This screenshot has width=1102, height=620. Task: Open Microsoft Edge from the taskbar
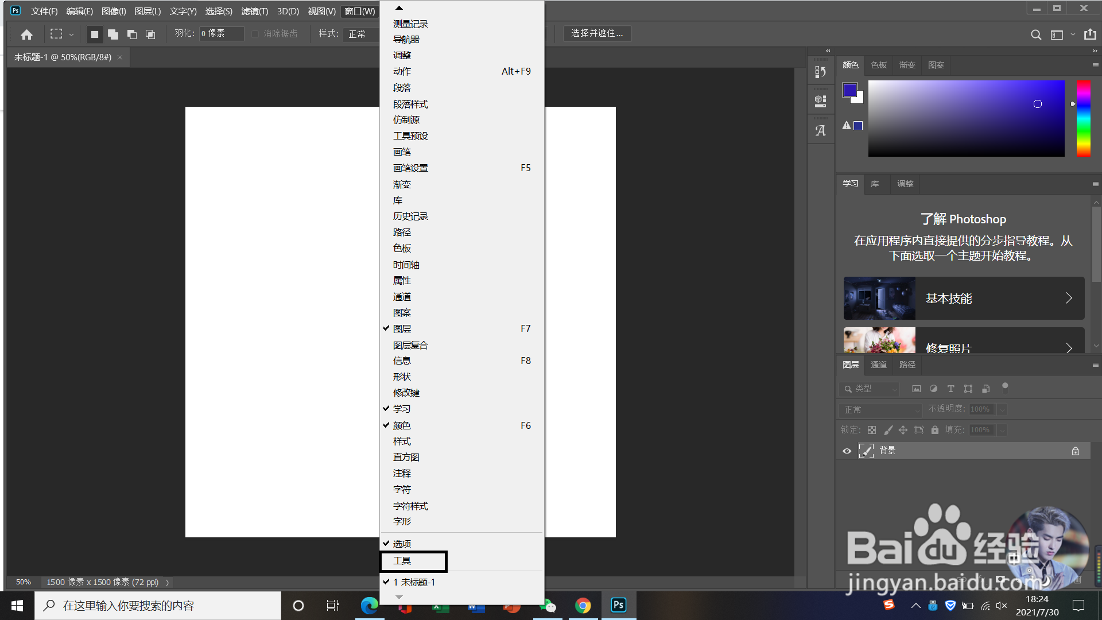tap(370, 606)
